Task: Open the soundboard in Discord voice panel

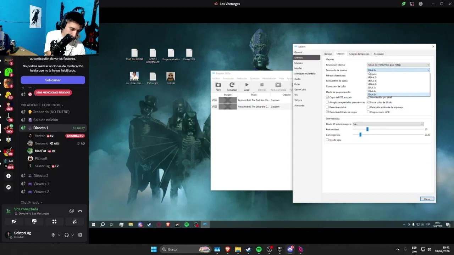Action: (x=74, y=221)
